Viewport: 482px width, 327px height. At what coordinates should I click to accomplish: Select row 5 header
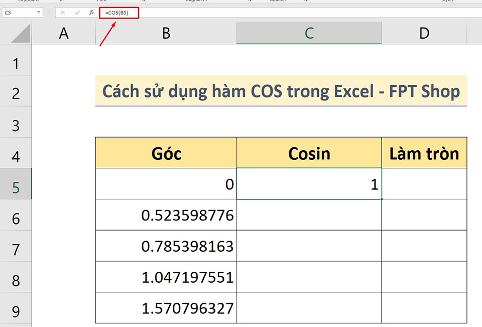(15, 184)
